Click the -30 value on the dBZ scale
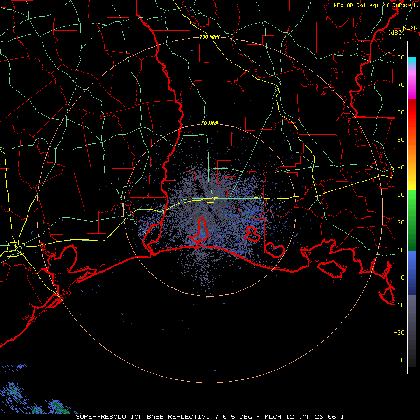The image size is (420, 420). (x=399, y=360)
